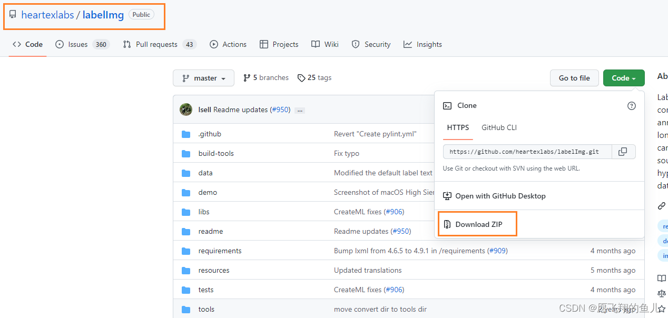Open the Pull requests tab
This screenshot has width=668, height=318.
(x=160, y=44)
